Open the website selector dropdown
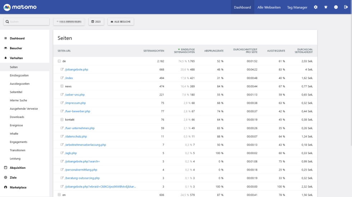The image size is (352, 197). 69,22
